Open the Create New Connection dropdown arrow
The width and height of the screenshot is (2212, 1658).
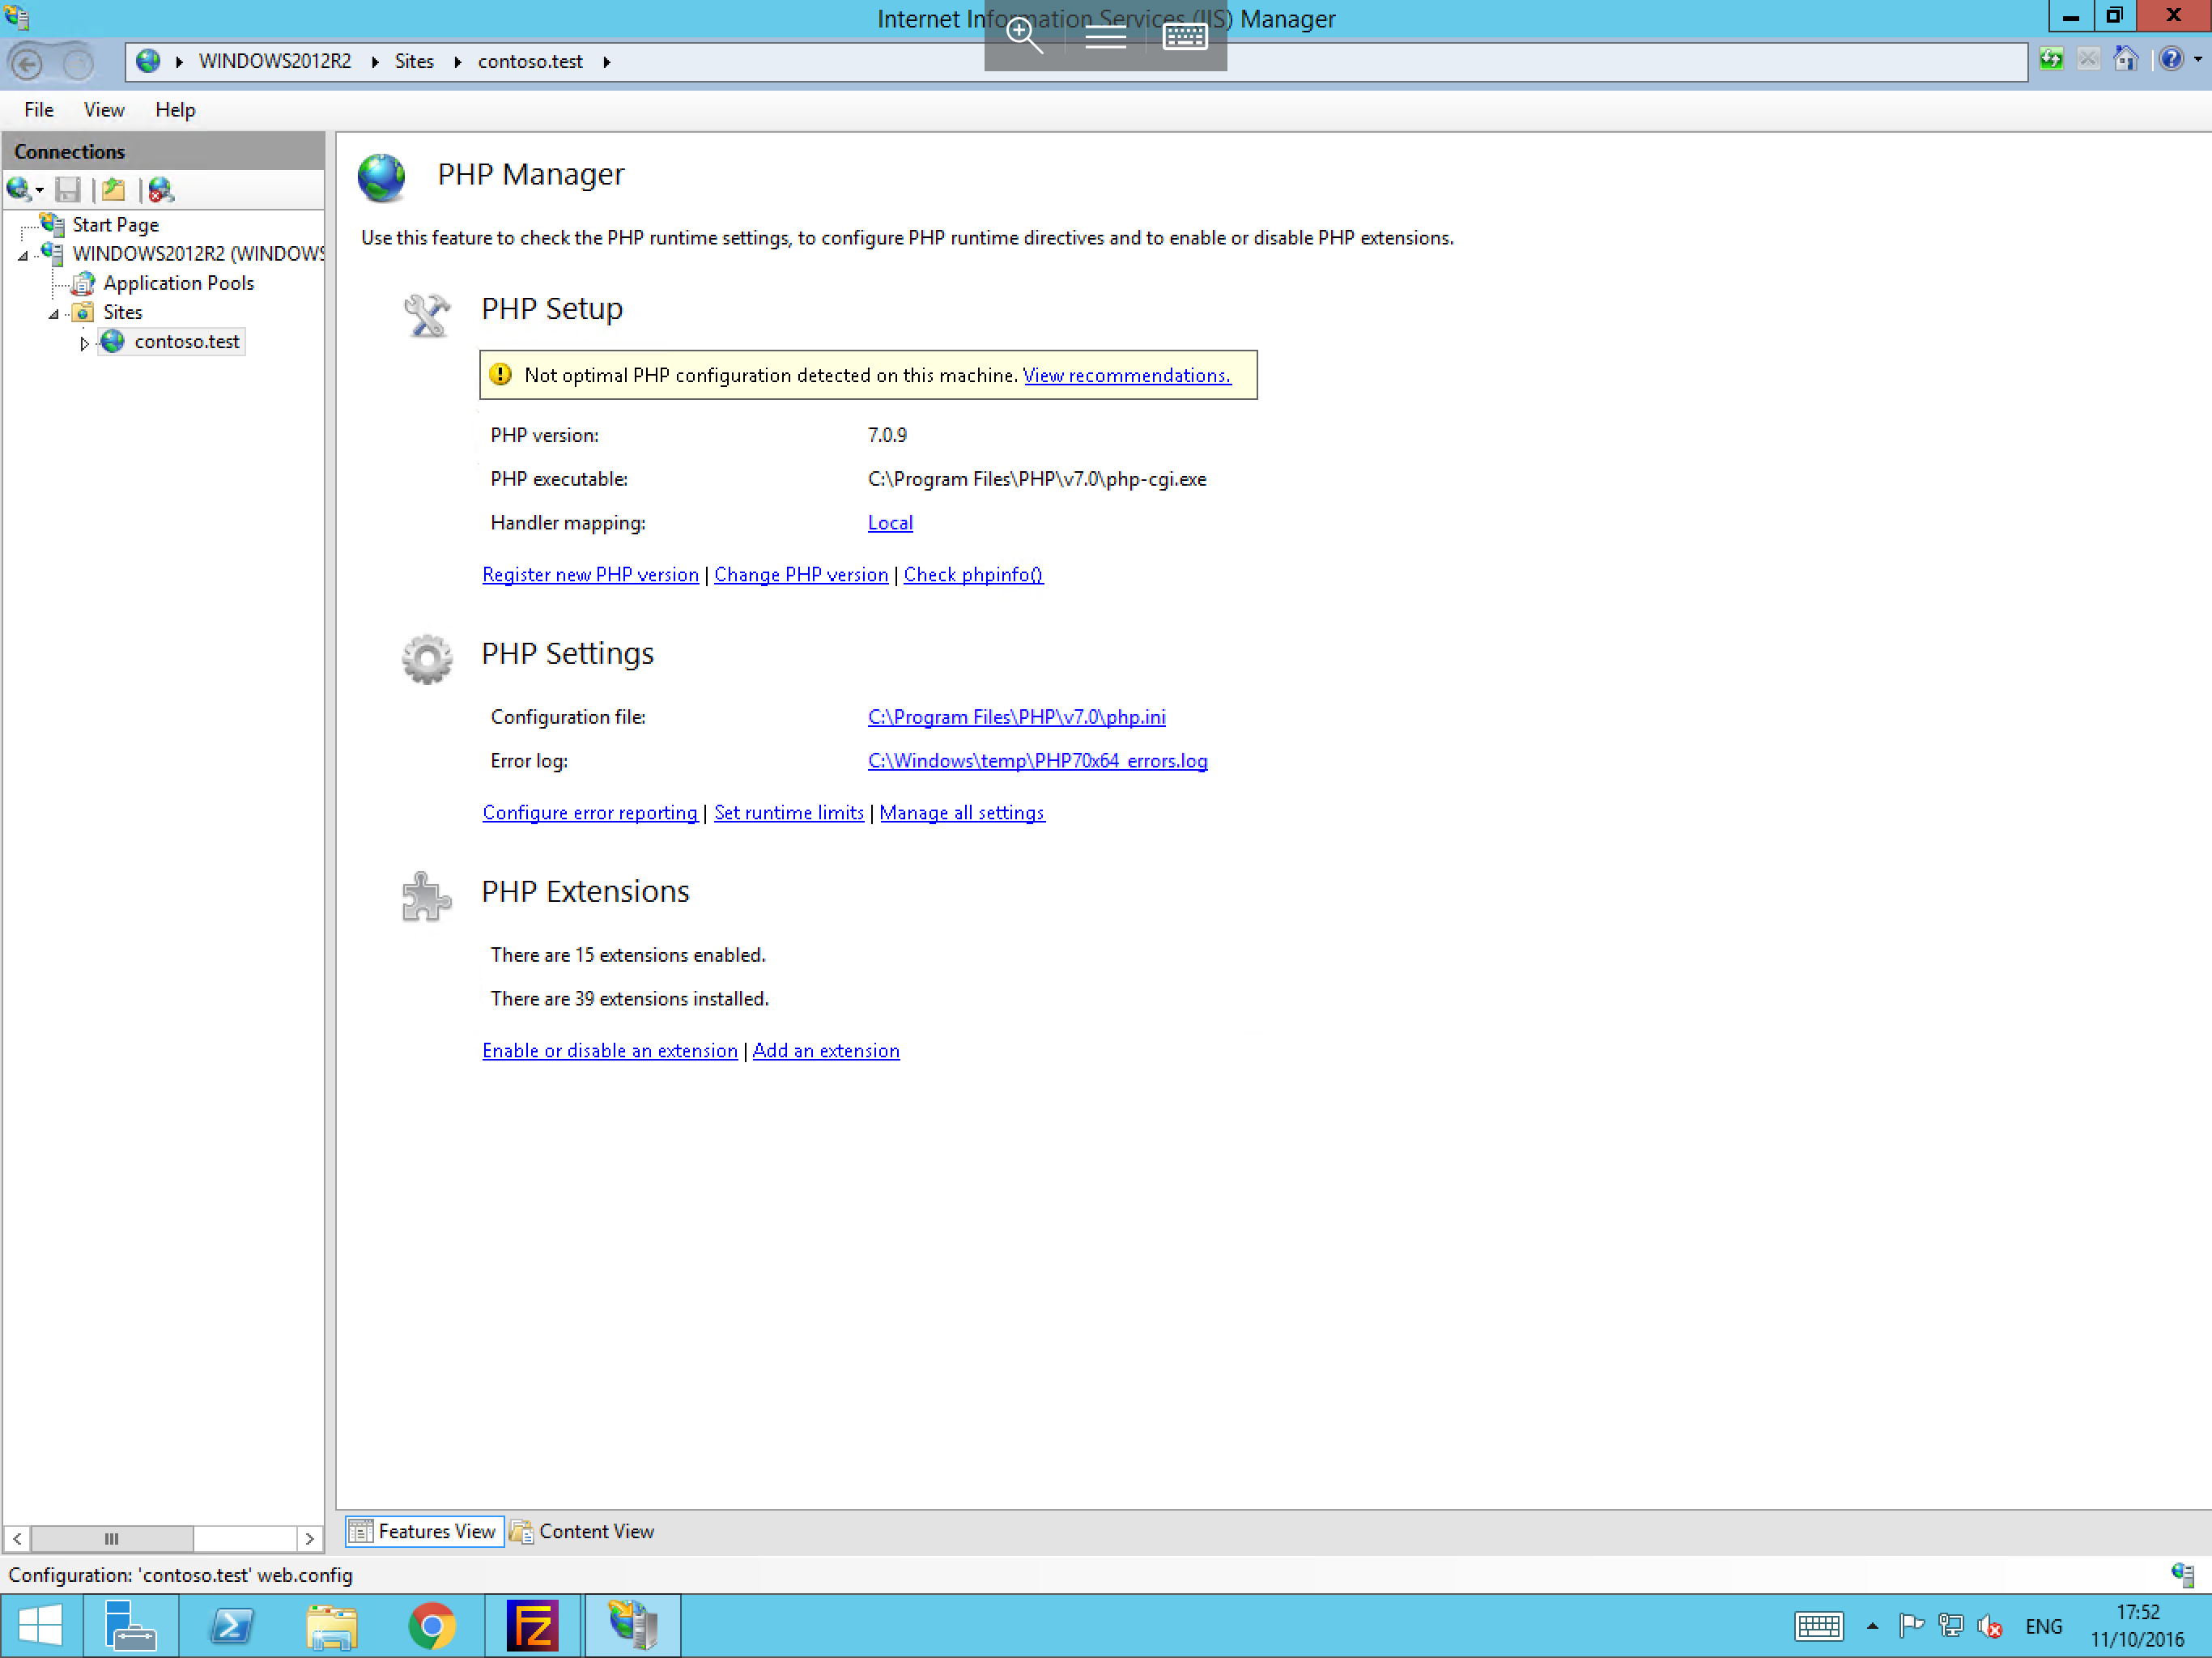[40, 190]
